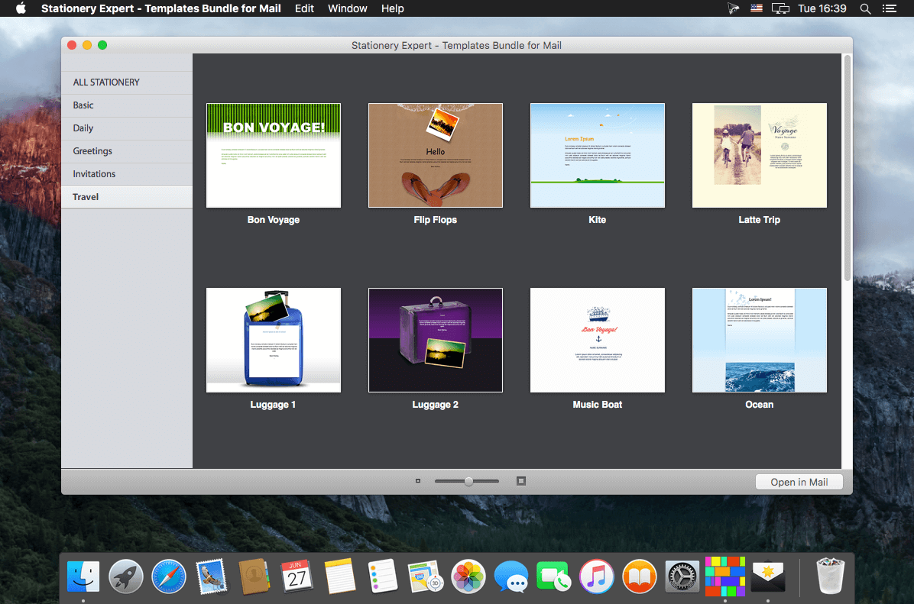914x604 pixels.
Task: Open Reminders list icon in Dock
Action: (383, 577)
